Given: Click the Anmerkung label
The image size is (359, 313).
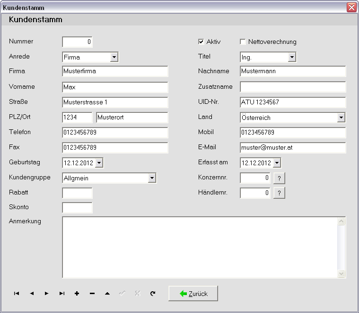Looking at the screenshot, I should (x=25, y=221).
